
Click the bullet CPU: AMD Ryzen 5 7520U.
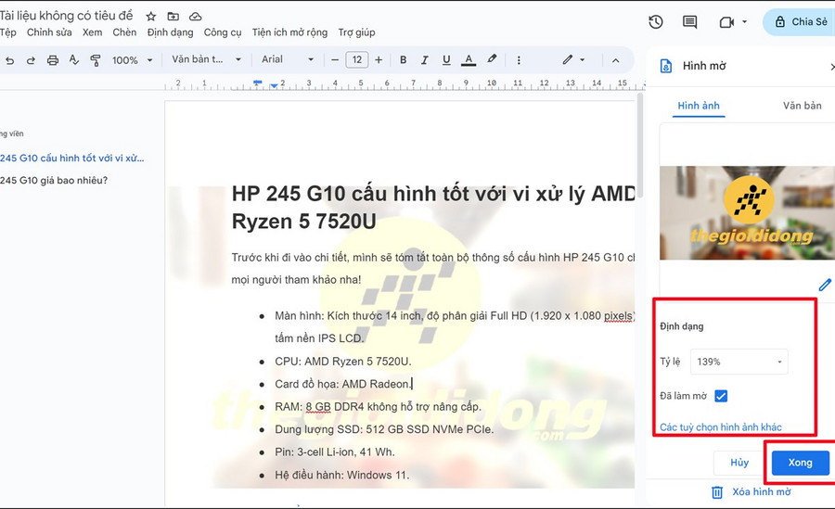click(x=343, y=362)
